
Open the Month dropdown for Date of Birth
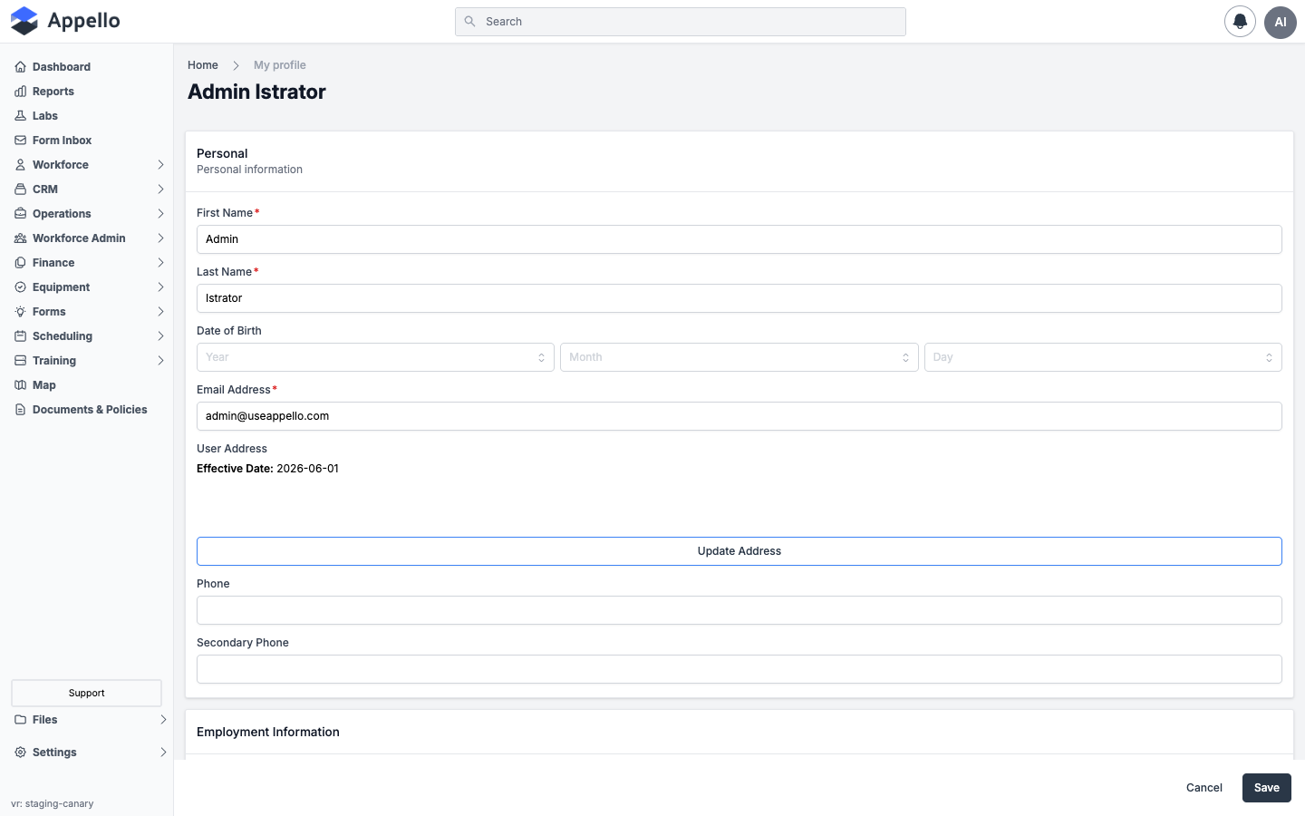[x=739, y=357]
